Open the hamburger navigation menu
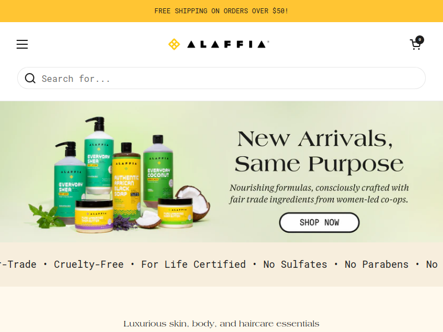 click(22, 44)
